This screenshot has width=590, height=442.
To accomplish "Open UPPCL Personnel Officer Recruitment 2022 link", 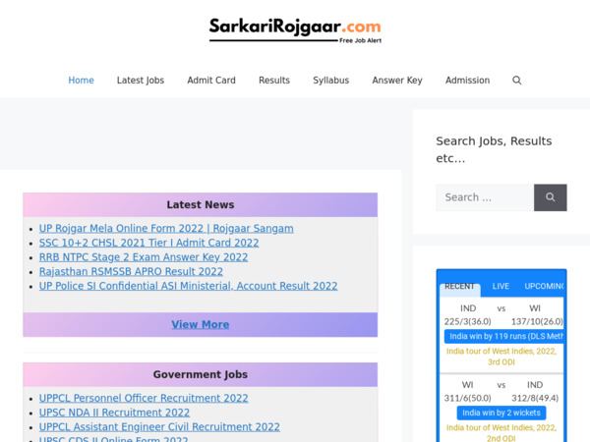I will tap(144, 398).
